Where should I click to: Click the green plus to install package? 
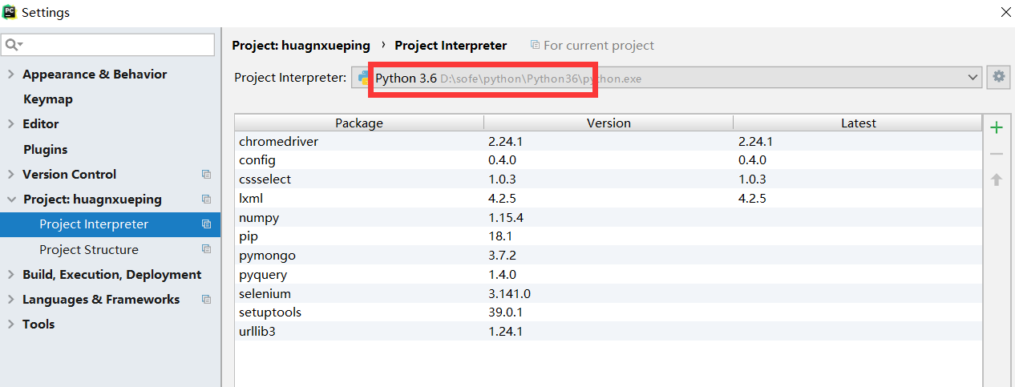click(997, 127)
